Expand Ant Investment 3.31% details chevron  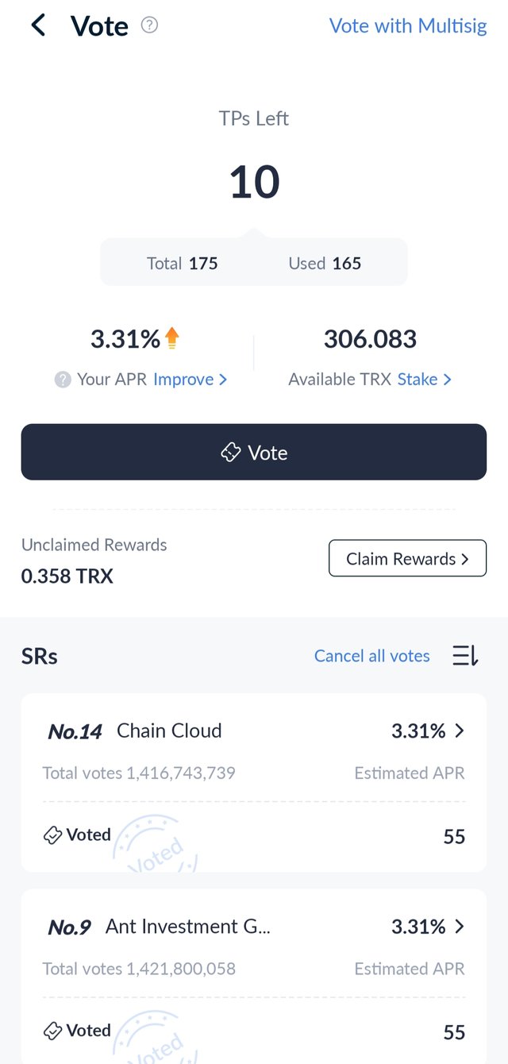coord(459,927)
